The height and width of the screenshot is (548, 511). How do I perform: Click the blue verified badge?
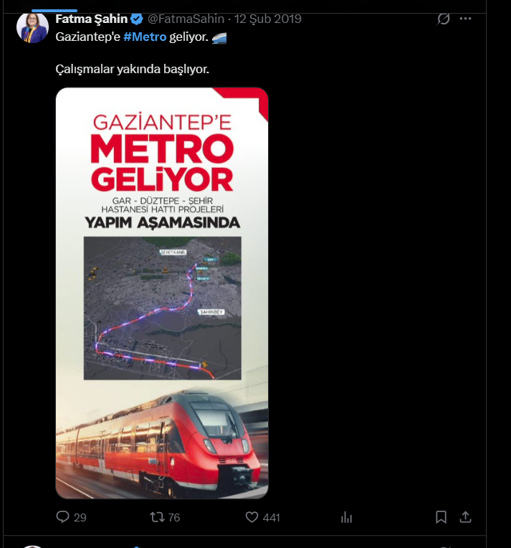[x=137, y=19]
